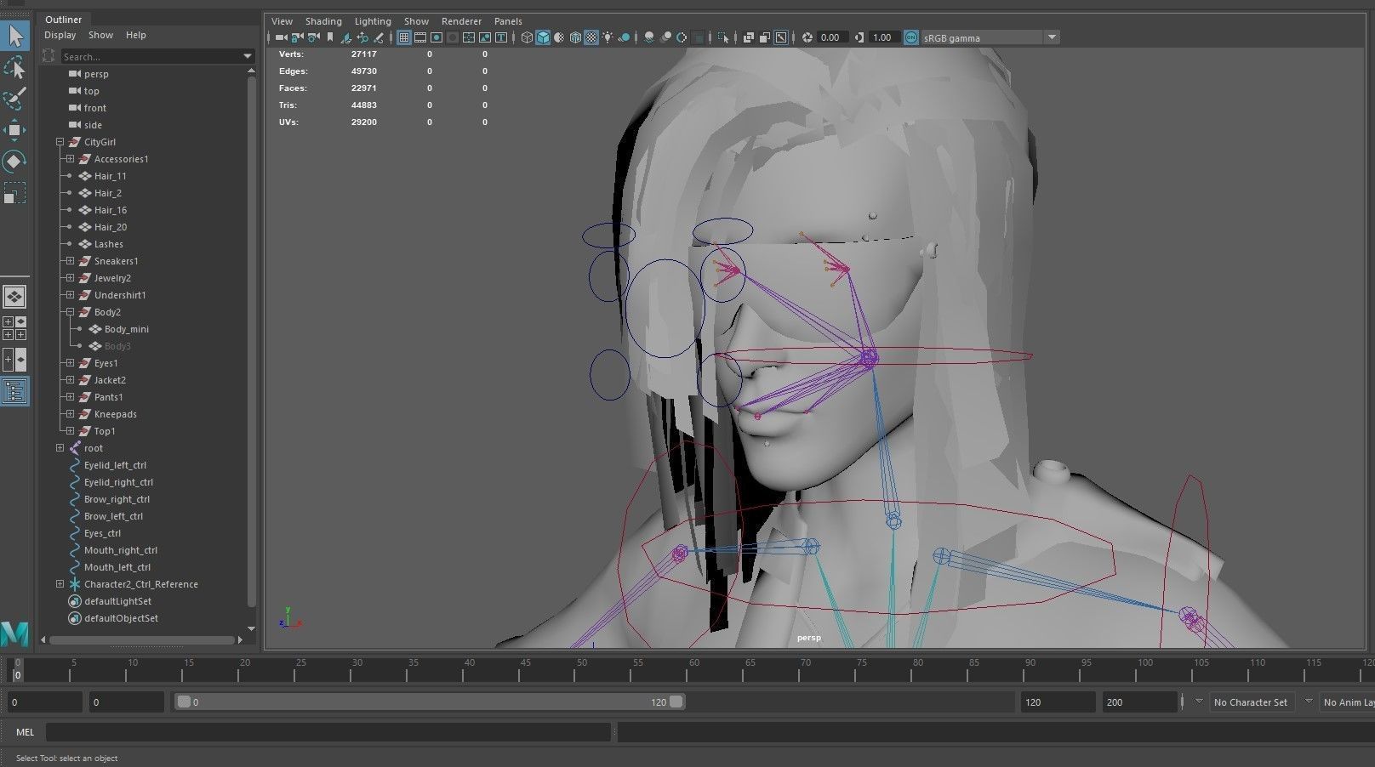Image resolution: width=1375 pixels, height=767 pixels.
Task: Expand the Character2_Ctrl_Reference node
Action: (60, 584)
